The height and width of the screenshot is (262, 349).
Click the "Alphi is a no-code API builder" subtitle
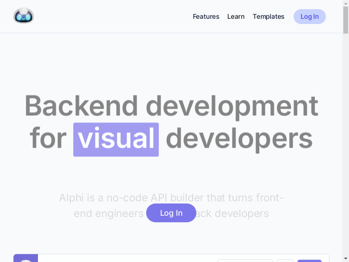click(171, 198)
